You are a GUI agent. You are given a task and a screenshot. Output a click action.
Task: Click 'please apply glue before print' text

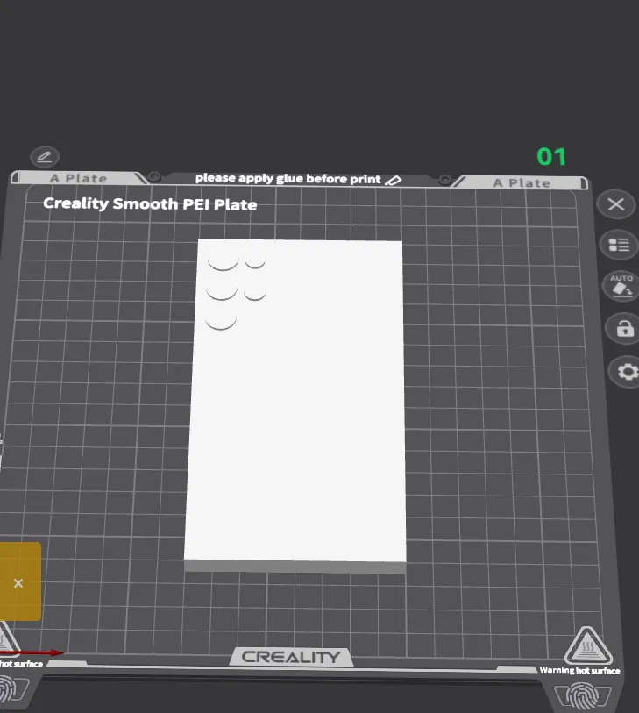288,179
